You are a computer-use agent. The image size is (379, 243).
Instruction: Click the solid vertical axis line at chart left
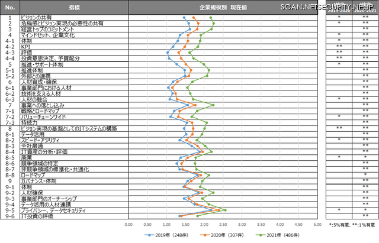tap(129, 118)
